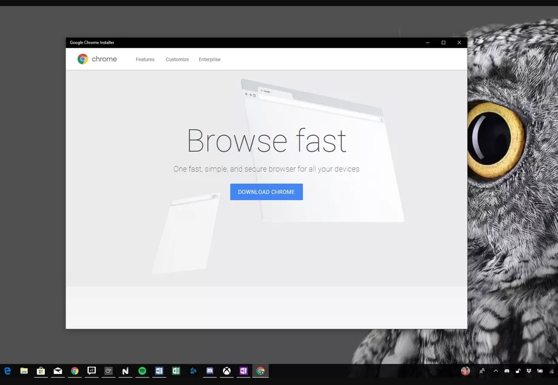Open the People icon in taskbar
Image resolution: width=558 pixels, height=385 pixels.
coord(482,371)
